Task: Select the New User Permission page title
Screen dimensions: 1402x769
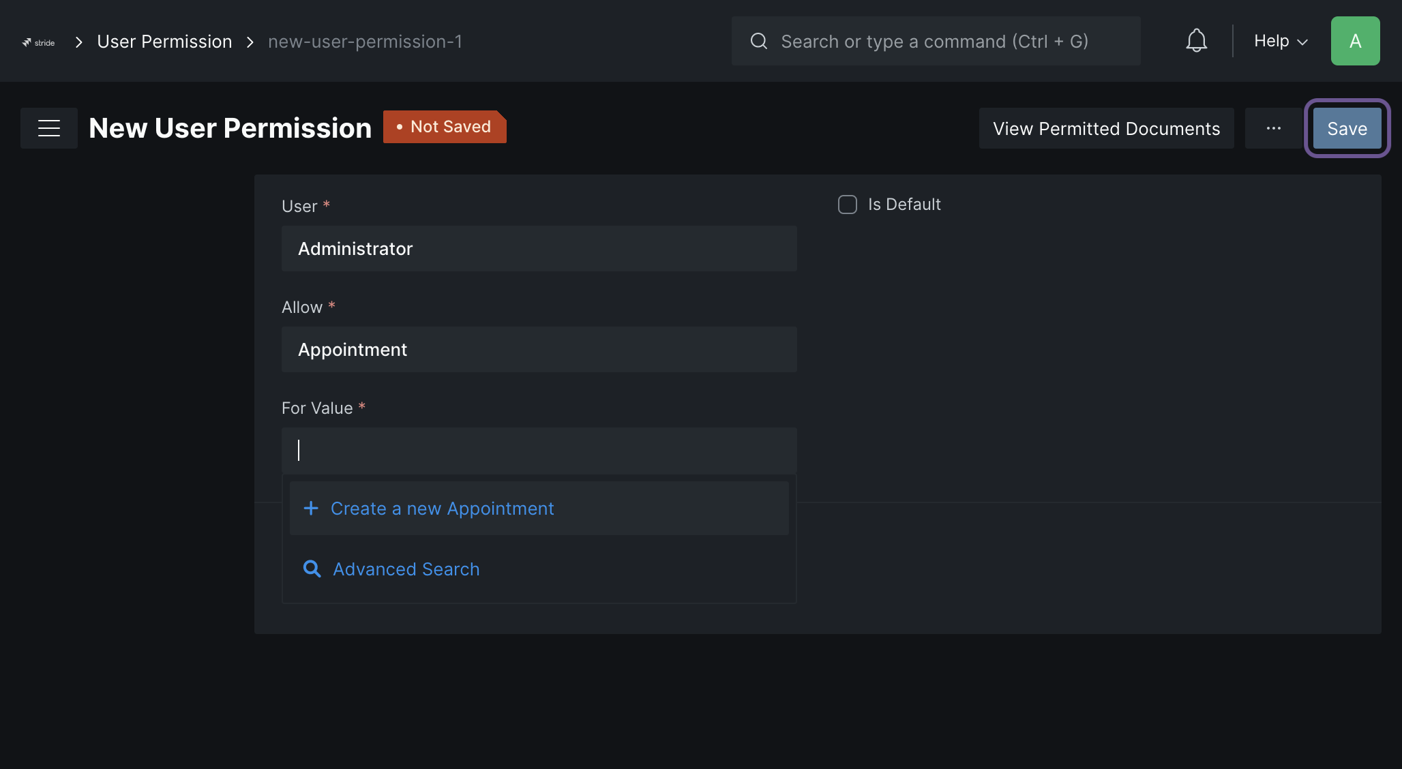Action: [x=230, y=128]
